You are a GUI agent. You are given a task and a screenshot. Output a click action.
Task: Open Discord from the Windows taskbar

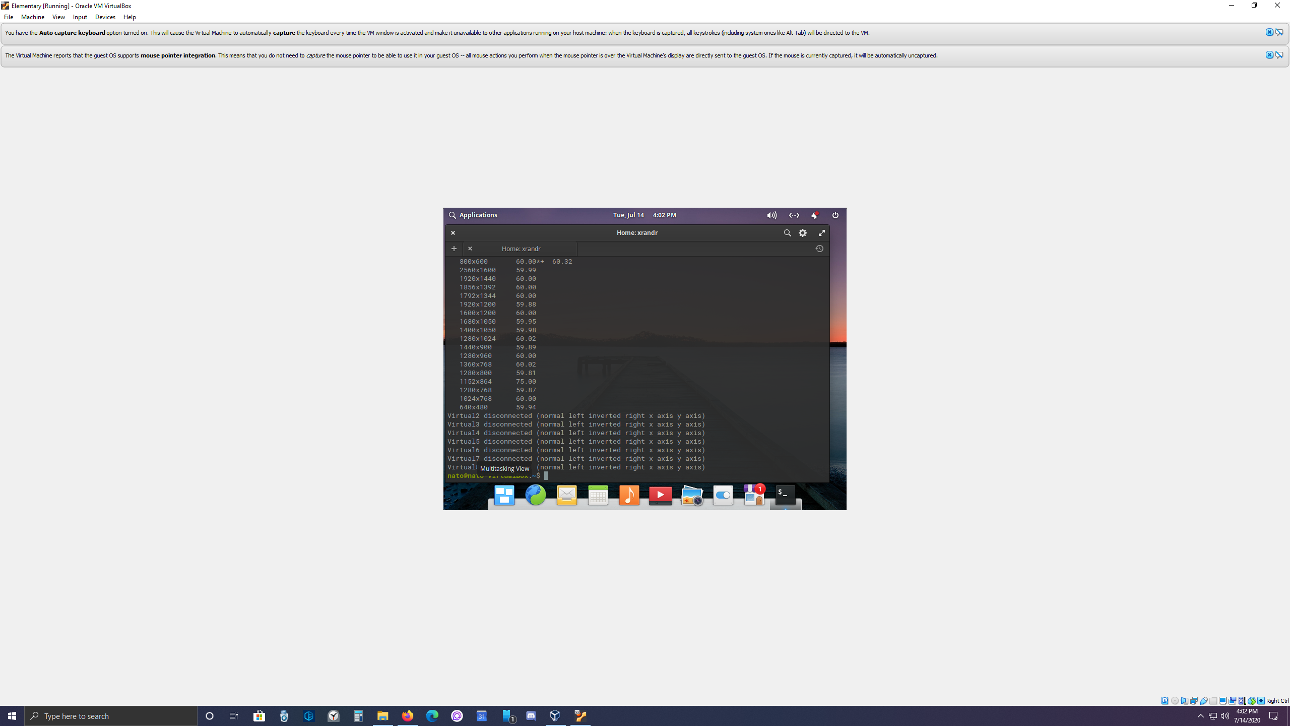[531, 716]
